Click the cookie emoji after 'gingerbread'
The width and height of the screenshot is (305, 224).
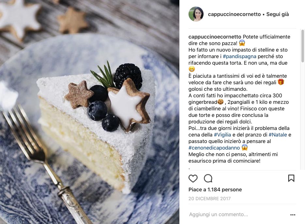[221, 102]
